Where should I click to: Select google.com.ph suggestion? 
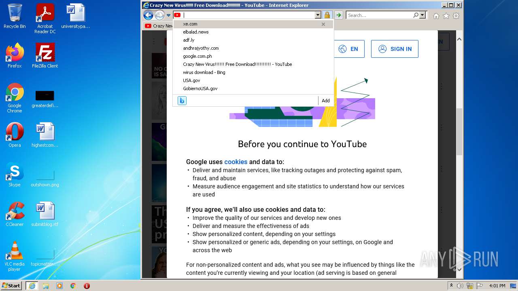coord(253,56)
